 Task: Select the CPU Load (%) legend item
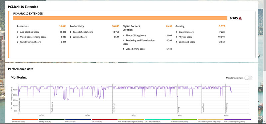click(78, 121)
